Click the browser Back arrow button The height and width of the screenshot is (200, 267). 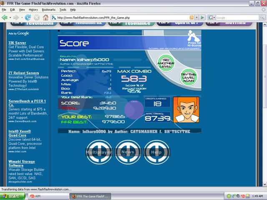[x=5, y=17]
